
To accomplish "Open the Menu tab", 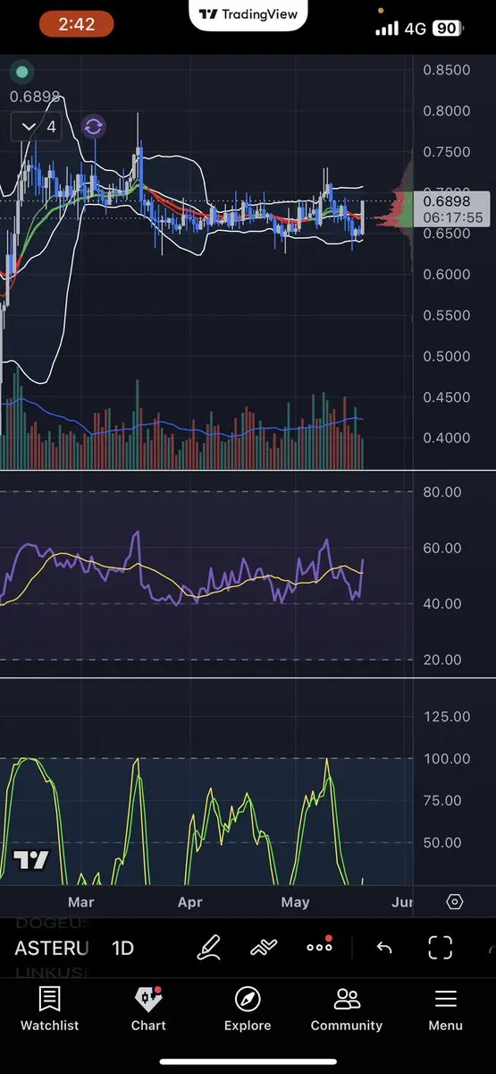I will pyautogui.click(x=445, y=1009).
